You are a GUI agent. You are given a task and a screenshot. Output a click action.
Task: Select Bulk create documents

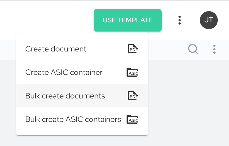[x=65, y=96]
